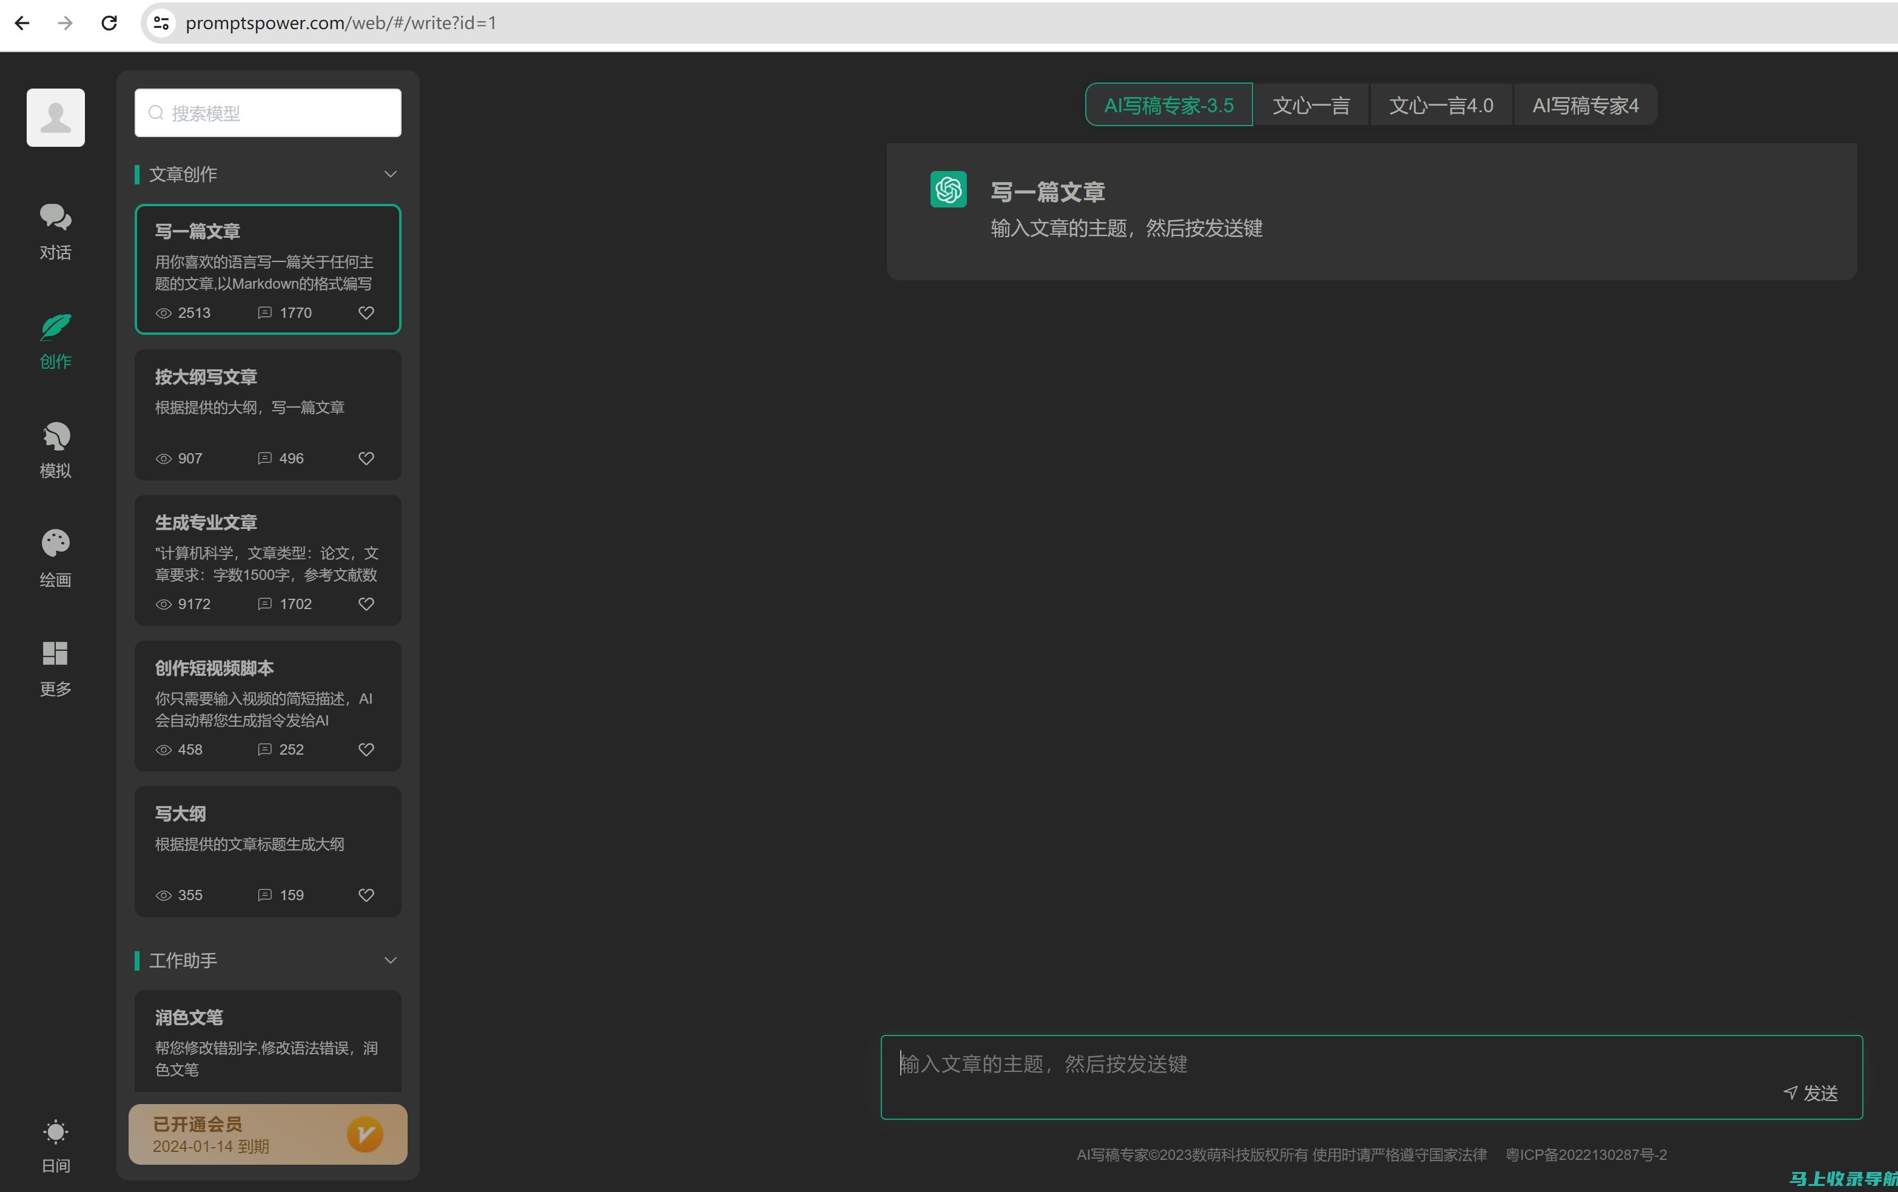This screenshot has height=1192, width=1898.
Task: Click the 发送 send button
Action: [1811, 1094]
